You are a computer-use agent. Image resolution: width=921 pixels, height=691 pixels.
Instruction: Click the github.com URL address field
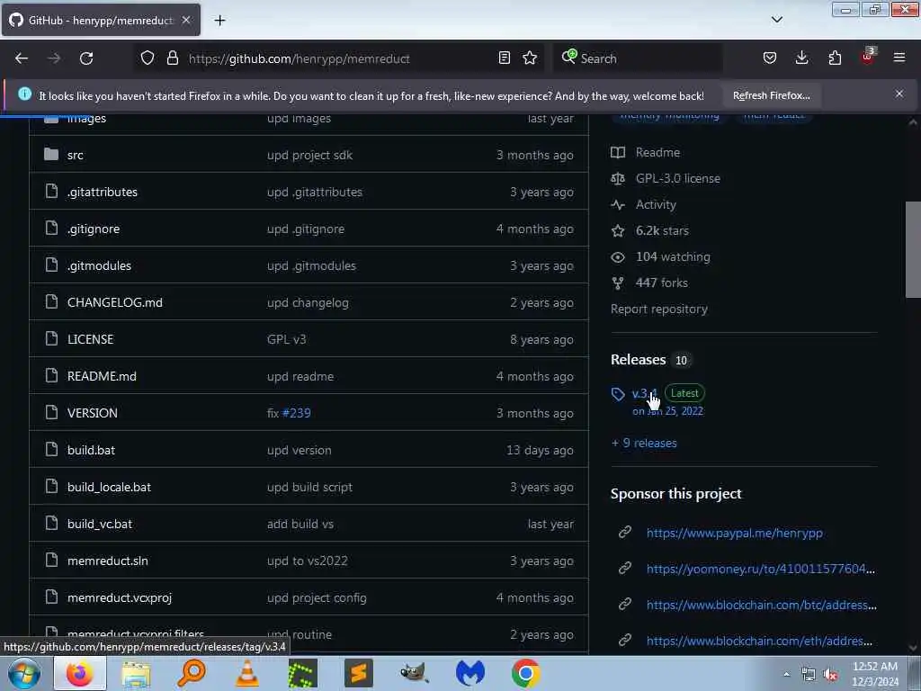(341, 58)
